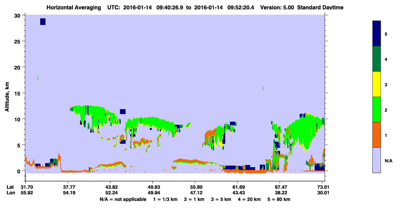Click color bar label '4'

(386, 59)
